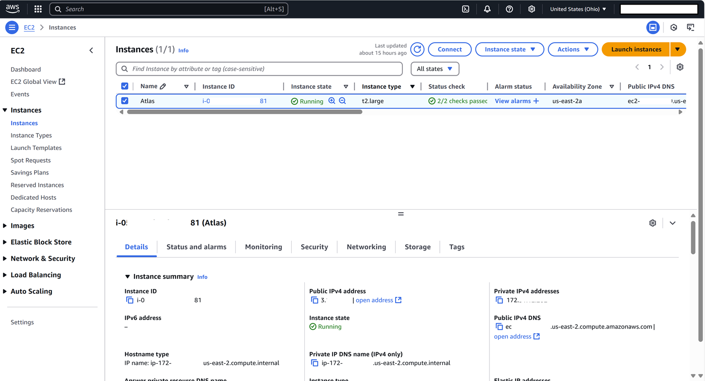This screenshot has height=381, width=705.
Task: Focus the AWS top search box
Action: [x=169, y=9]
